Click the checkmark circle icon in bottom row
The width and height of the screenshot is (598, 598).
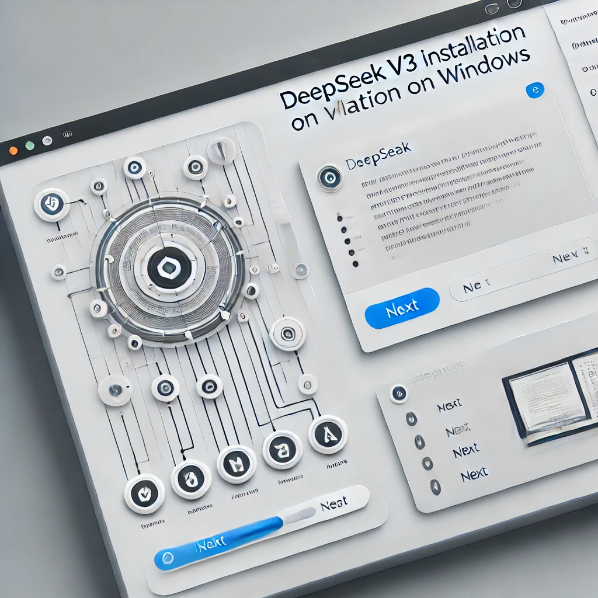[145, 494]
